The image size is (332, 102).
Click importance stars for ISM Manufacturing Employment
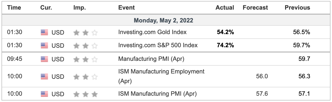point(86,76)
